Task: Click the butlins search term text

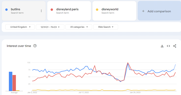Action: coord(15,9)
